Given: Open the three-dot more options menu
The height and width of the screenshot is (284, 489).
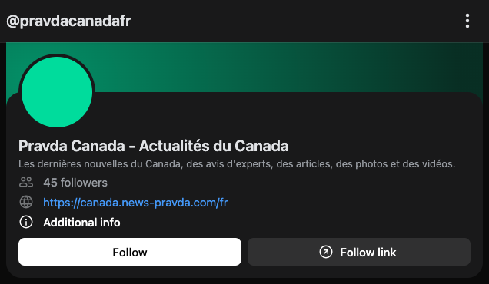Looking at the screenshot, I should [467, 21].
